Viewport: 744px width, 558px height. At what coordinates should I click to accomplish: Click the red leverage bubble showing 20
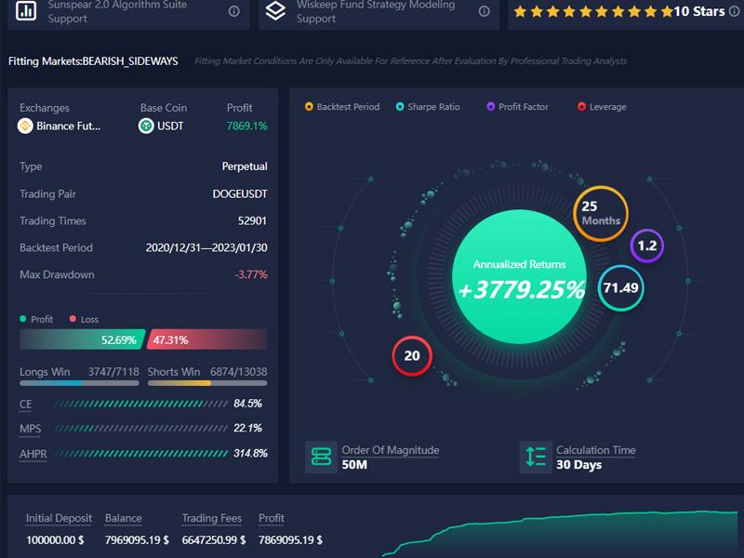point(412,355)
